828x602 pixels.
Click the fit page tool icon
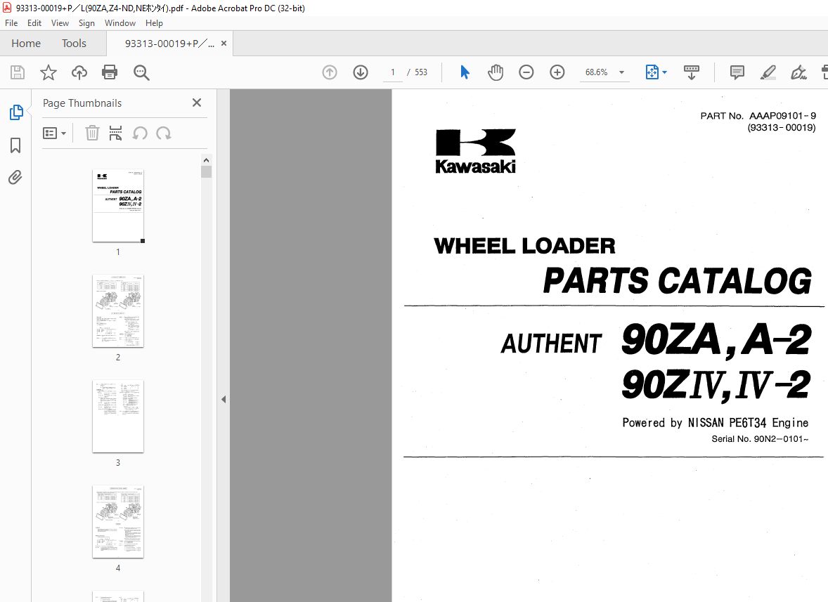652,72
